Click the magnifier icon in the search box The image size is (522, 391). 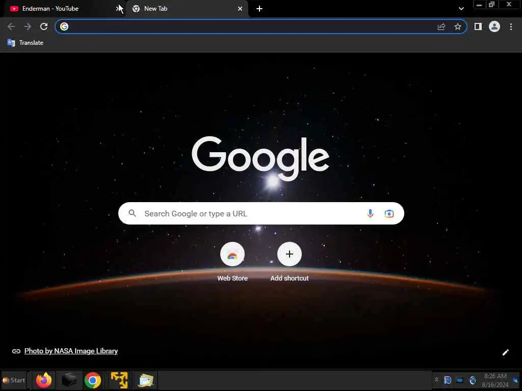click(x=132, y=213)
